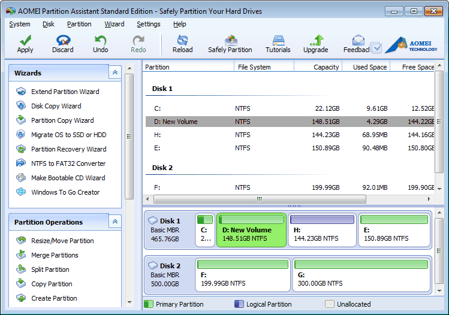Open the Partition menu
Screen dimensions: 449x315
tap(79, 25)
